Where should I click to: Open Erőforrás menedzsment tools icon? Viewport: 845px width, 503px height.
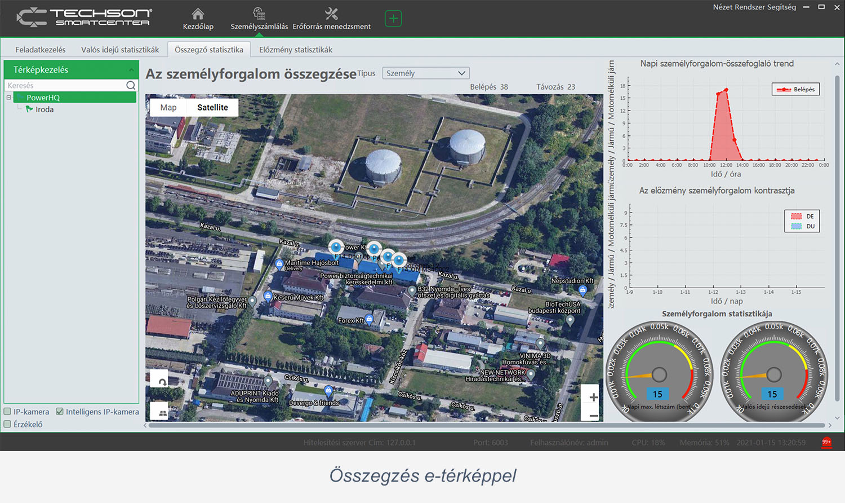[x=331, y=14]
